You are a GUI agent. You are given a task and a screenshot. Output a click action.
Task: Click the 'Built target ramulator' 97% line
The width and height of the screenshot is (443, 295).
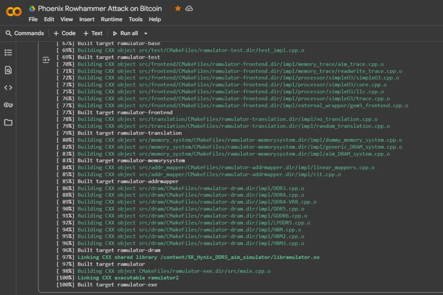[100, 264]
